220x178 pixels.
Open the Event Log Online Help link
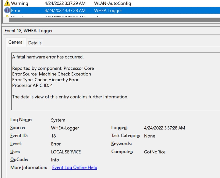tap(74, 168)
